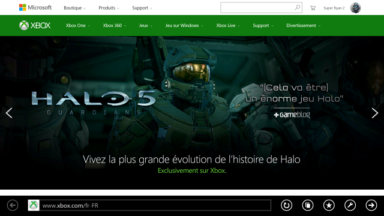Screen dimensions: 384x216
Task: Open the page tools wrench icon
Action: click(x=350, y=205)
